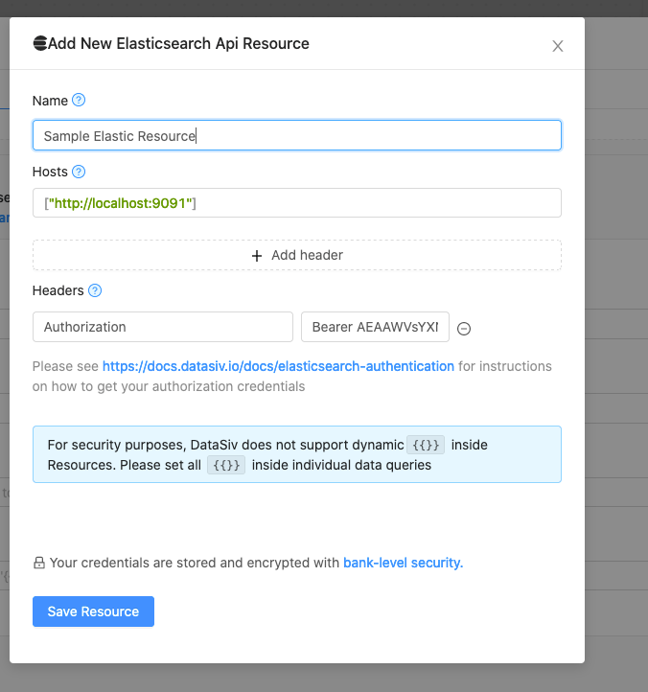648x692 pixels.
Task: Click the Add header button
Action: [297, 255]
